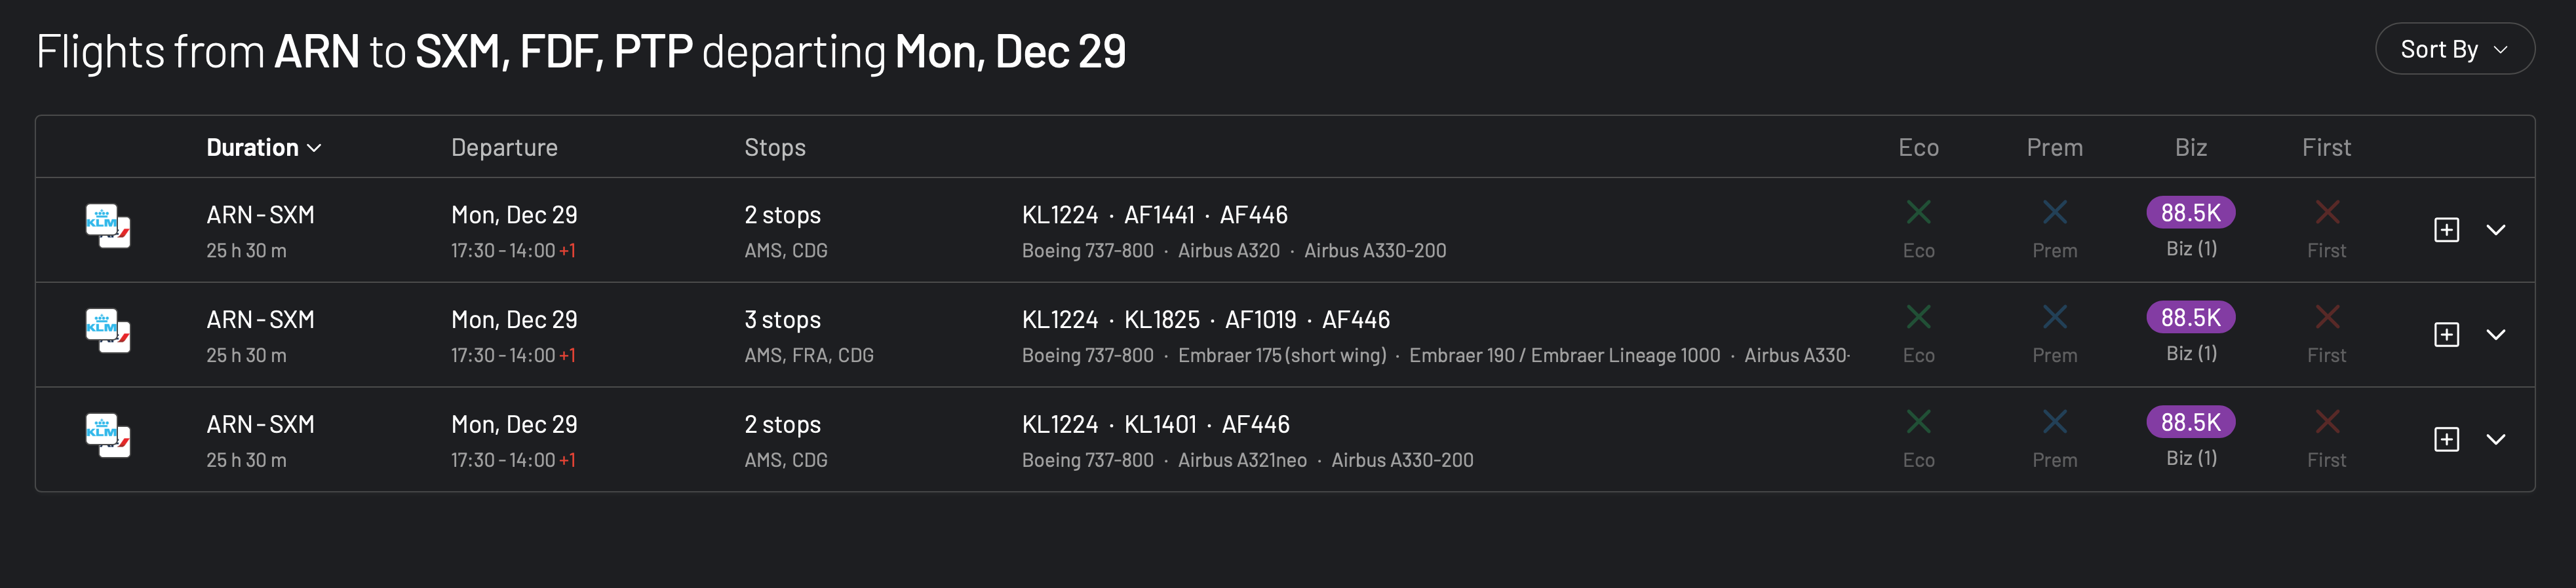Click the plus icon on the KL1224 KL1401 flight

point(2446,439)
